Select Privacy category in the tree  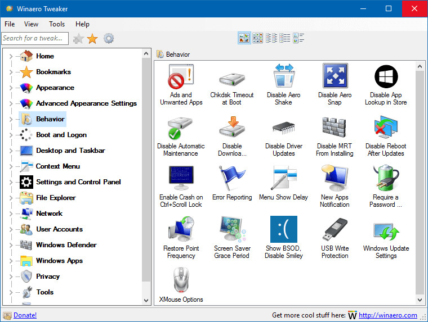[x=48, y=276]
